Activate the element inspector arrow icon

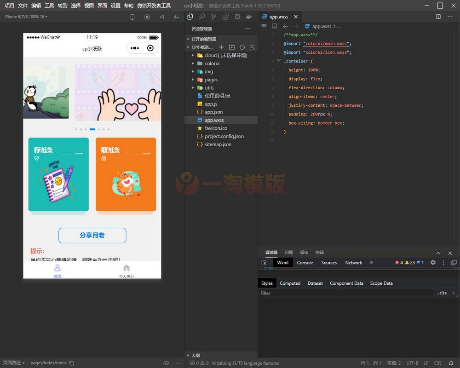264,263
